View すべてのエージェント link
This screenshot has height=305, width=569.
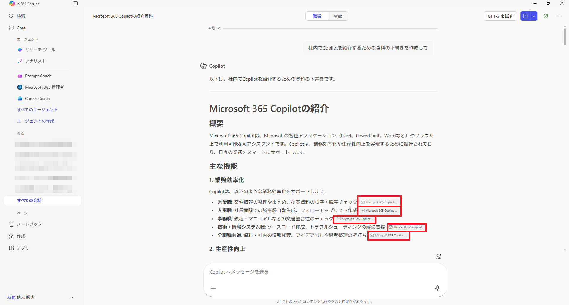(37, 110)
